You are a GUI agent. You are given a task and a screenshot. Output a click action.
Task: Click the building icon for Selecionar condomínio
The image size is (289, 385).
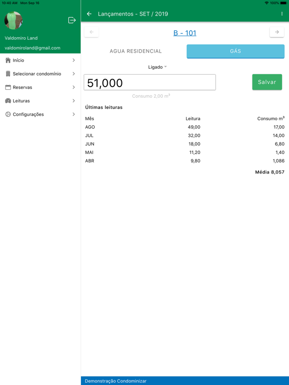(x=8, y=74)
